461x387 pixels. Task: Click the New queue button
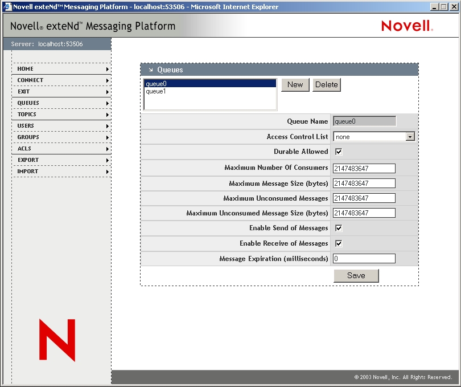pyautogui.click(x=295, y=85)
